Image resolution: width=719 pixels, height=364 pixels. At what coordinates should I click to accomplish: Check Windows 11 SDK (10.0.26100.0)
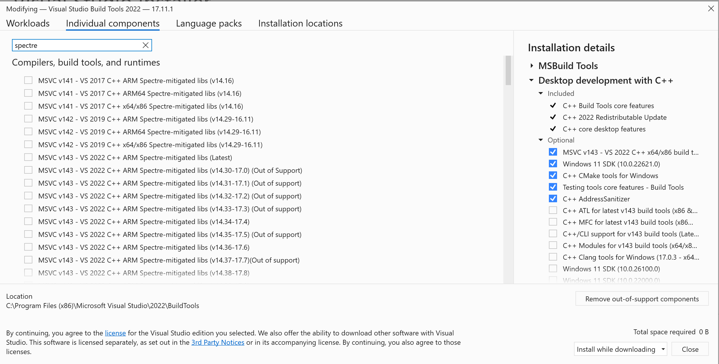[x=553, y=269]
